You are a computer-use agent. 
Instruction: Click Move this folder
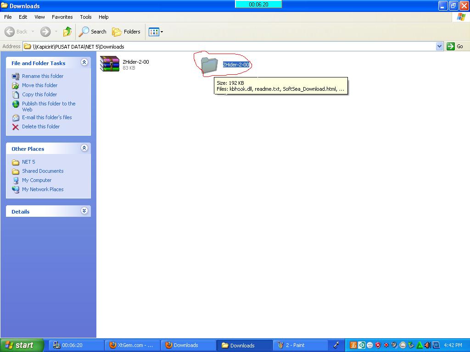pyautogui.click(x=39, y=85)
